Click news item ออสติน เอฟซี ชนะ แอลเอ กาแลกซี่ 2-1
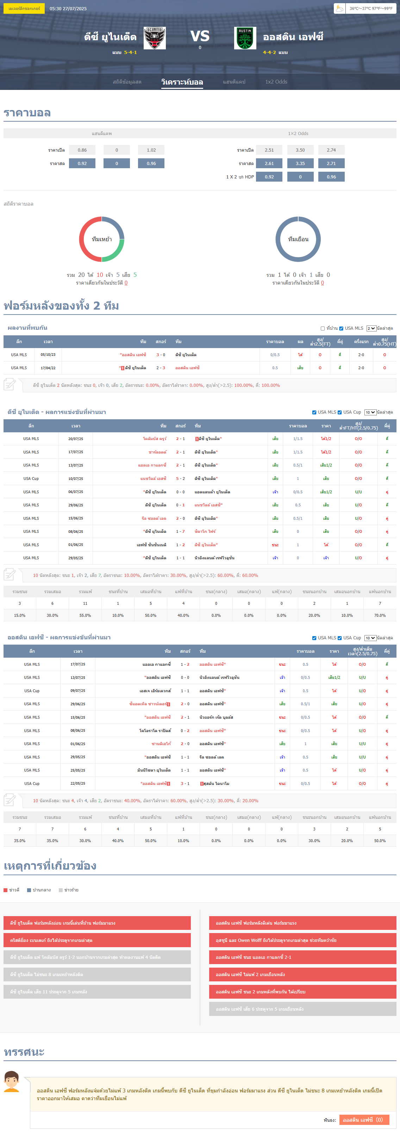400x1133 pixels. tap(302, 957)
